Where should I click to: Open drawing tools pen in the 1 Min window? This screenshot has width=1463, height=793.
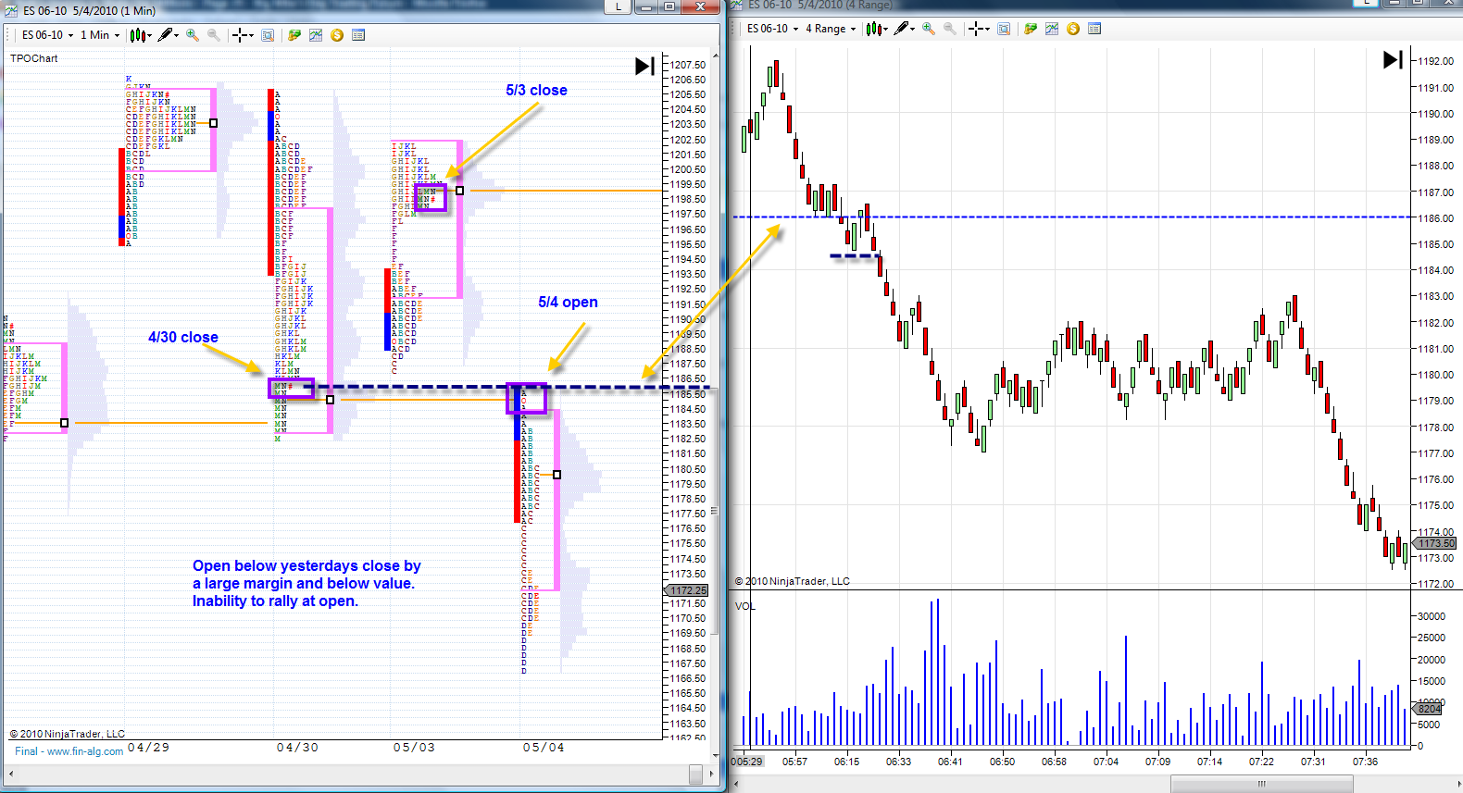tap(165, 35)
